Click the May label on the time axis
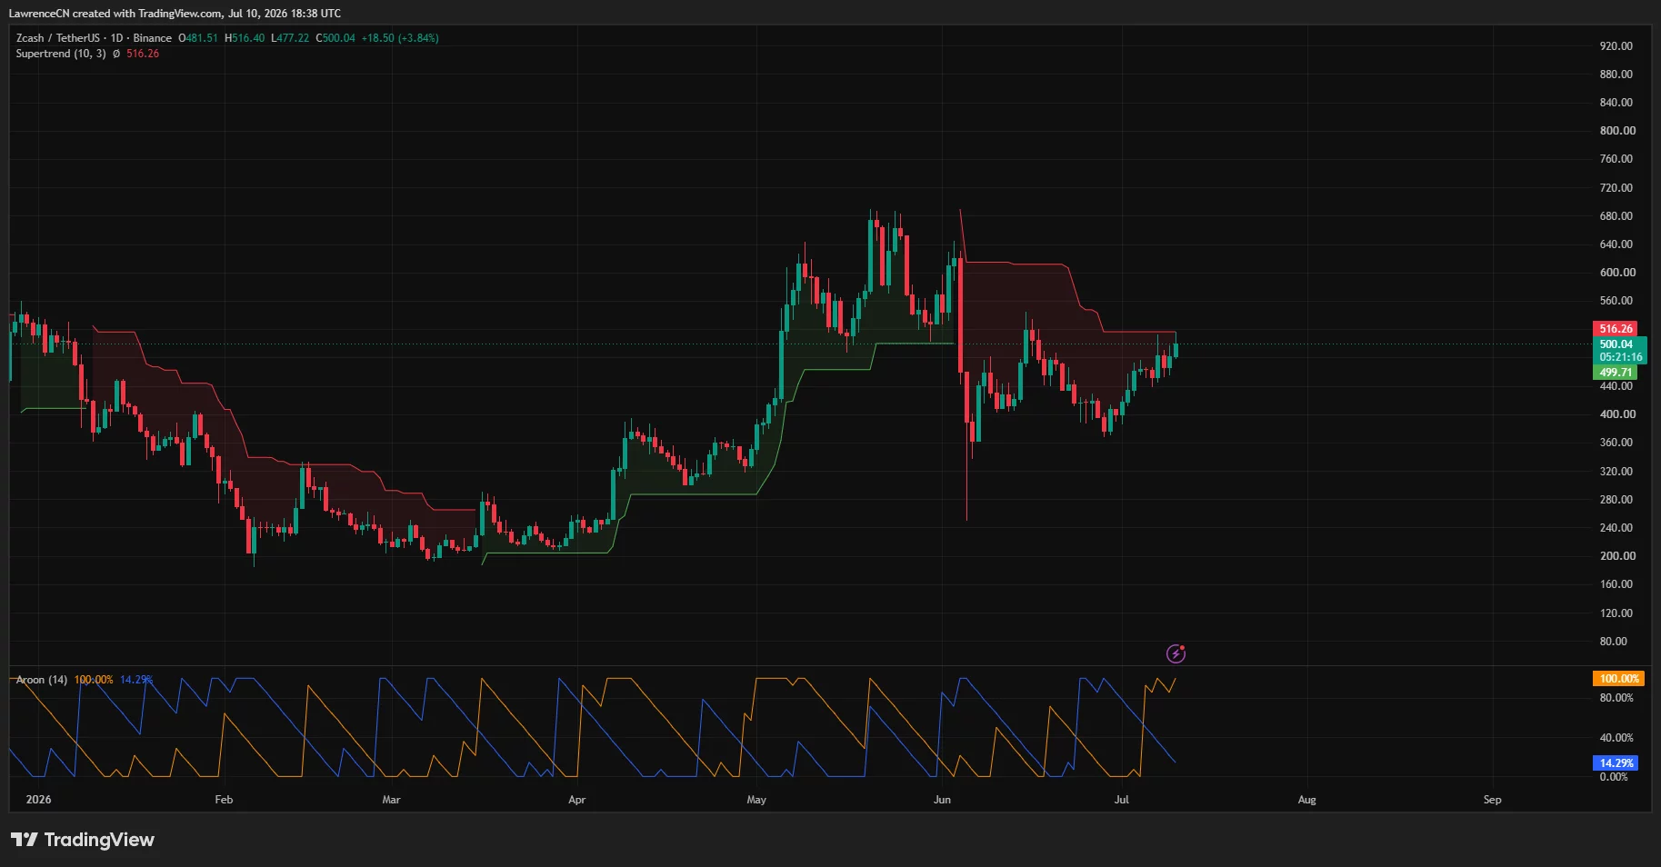 coord(756,800)
